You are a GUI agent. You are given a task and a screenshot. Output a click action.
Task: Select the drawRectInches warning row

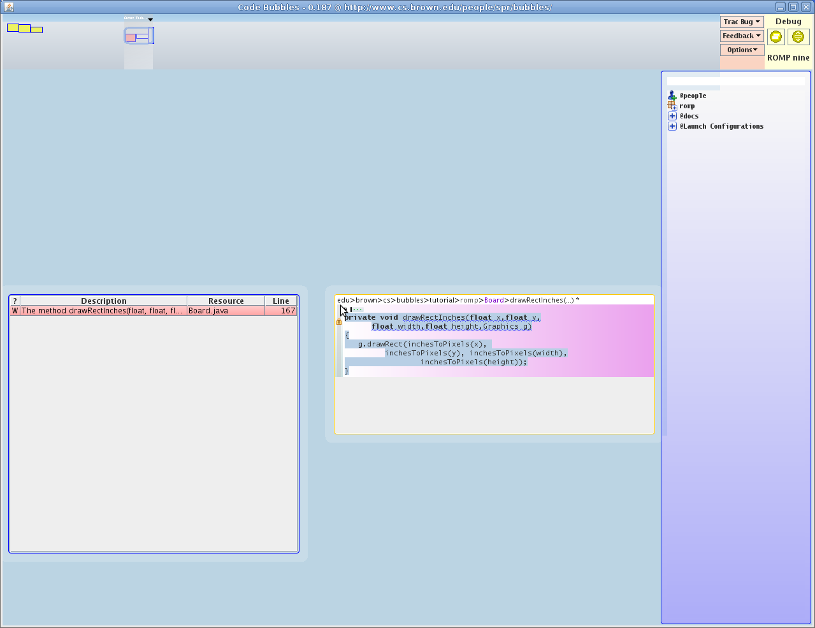(153, 311)
